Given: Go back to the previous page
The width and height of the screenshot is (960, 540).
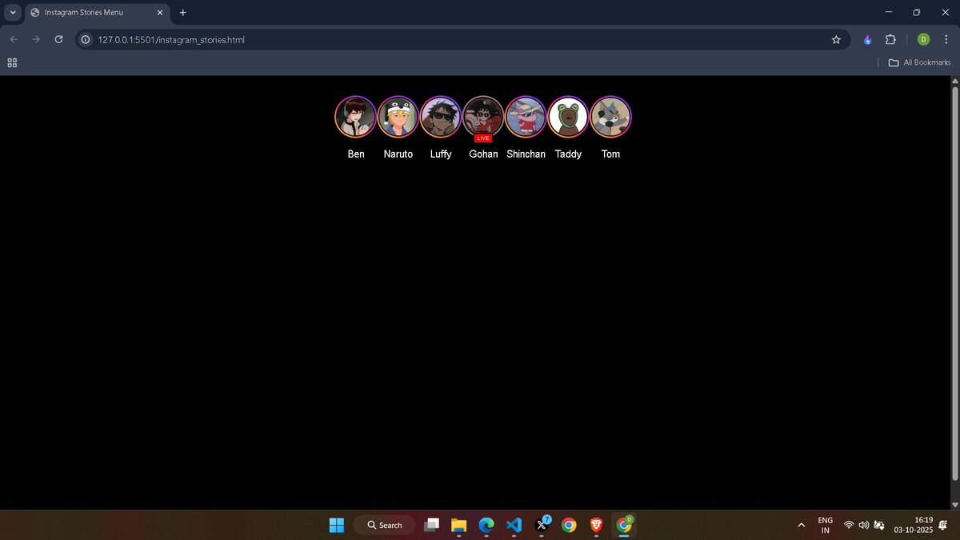Looking at the screenshot, I should pos(14,39).
